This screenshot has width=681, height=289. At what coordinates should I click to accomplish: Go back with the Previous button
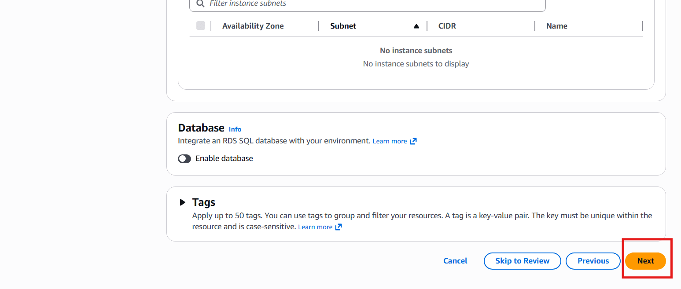593,261
